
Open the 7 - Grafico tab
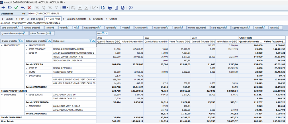click(x=111, y=19)
